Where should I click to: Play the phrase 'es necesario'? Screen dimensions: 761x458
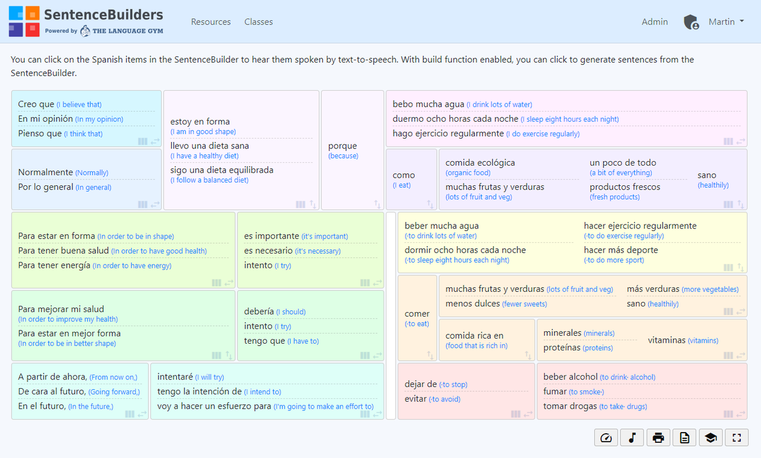coord(268,251)
